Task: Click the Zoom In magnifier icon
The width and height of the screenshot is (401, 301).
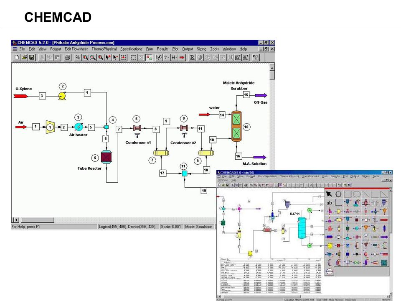Action: [85, 57]
